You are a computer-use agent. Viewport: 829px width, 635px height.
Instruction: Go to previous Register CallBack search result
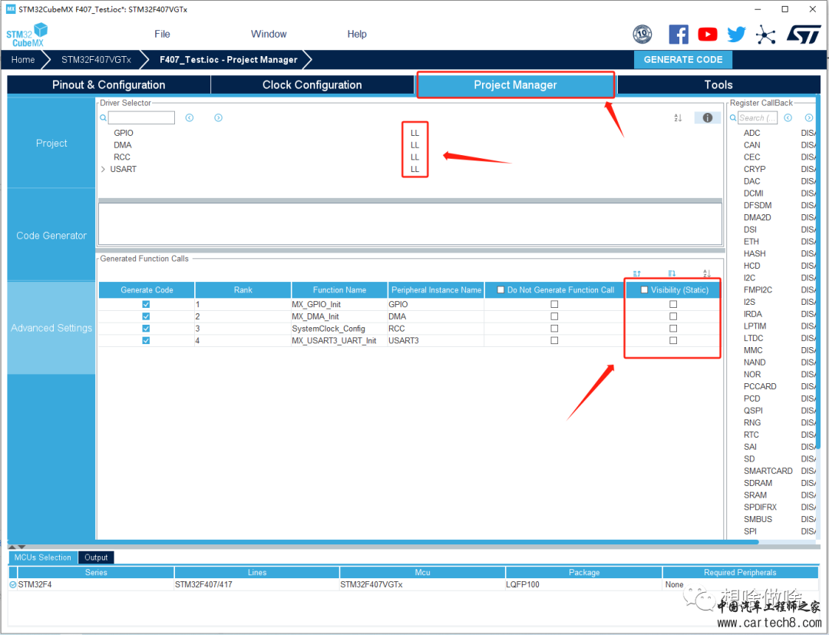(788, 117)
